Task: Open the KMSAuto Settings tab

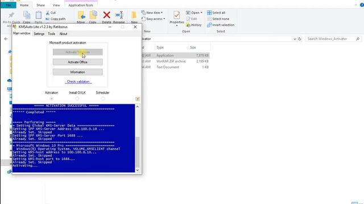Action: pyautogui.click(x=39, y=34)
